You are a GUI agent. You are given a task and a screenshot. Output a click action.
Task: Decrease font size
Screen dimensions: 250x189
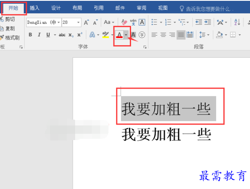point(95,22)
